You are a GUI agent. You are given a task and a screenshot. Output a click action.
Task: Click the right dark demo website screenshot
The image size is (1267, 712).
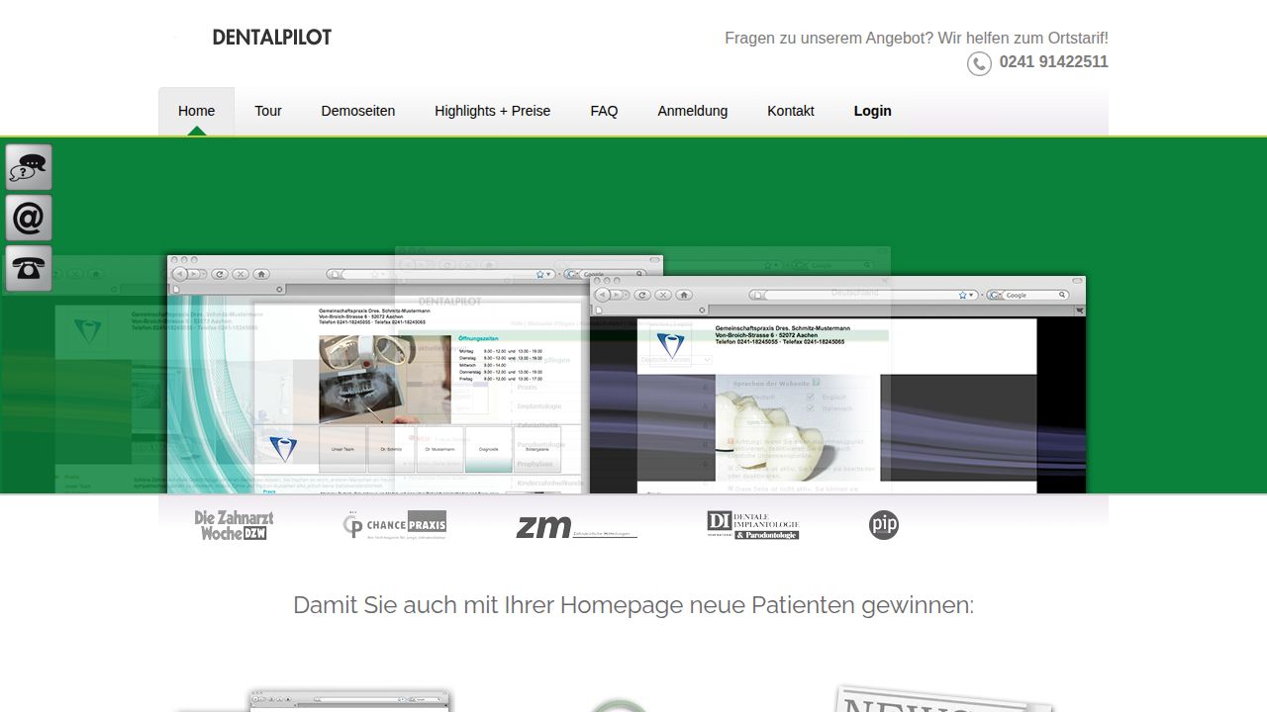point(837,385)
